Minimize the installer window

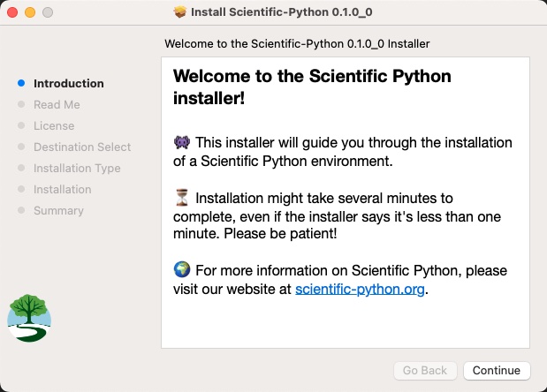[x=30, y=12]
